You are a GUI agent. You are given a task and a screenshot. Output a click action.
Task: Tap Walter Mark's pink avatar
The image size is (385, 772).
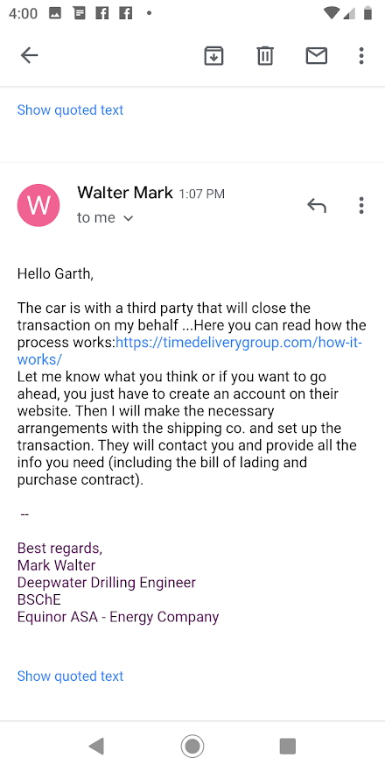(38, 205)
